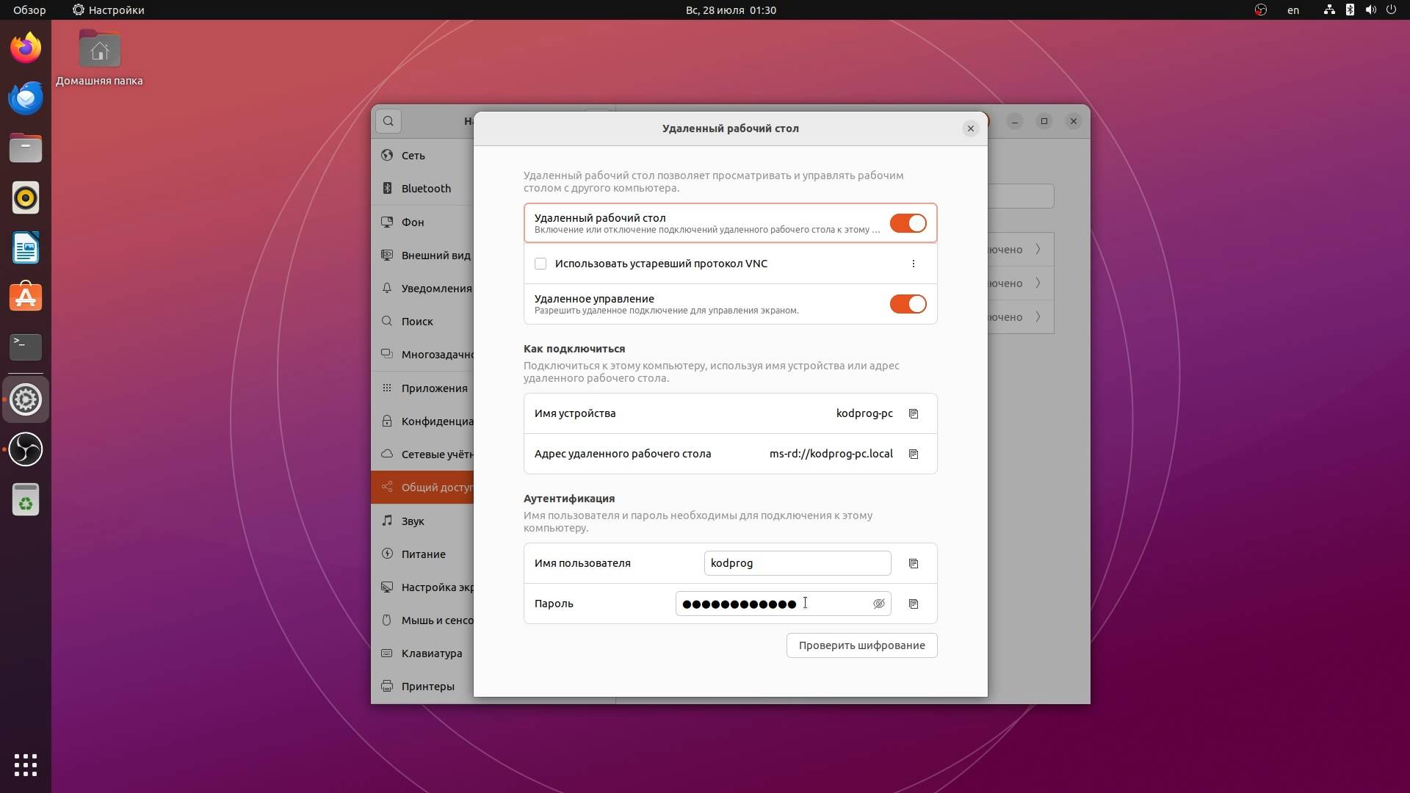Screen dimensions: 1410x793
Task: Select the Bluetooth menu item in sidebar
Action: click(426, 188)
